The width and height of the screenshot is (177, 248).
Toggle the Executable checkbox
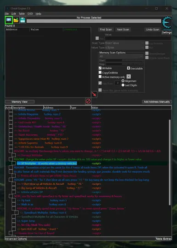click(x=129, y=68)
